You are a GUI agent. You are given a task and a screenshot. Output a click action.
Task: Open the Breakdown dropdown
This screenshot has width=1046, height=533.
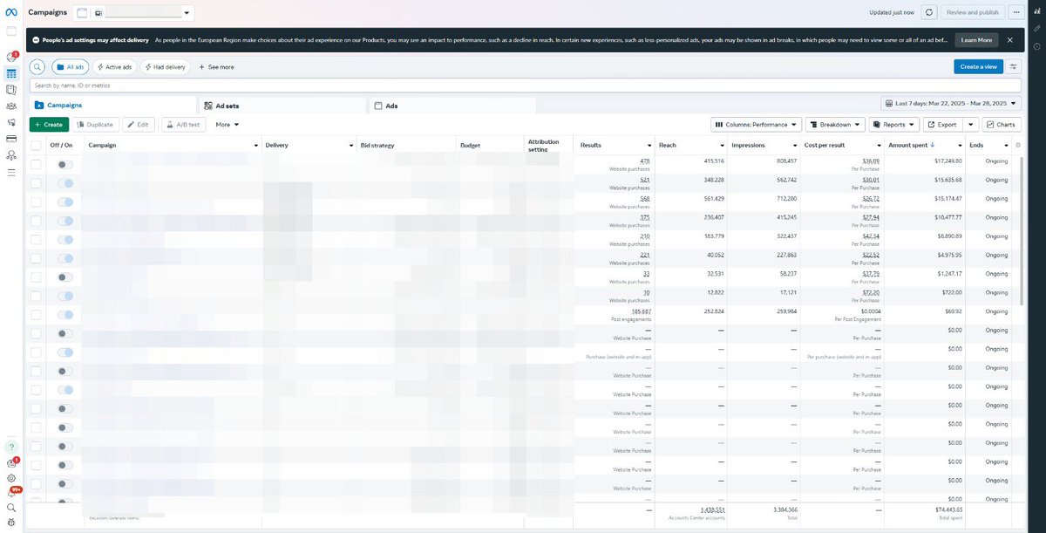[835, 125]
